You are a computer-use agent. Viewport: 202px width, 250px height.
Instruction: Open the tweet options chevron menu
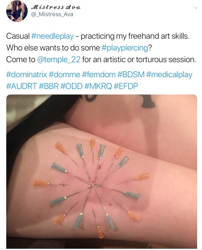195,8
